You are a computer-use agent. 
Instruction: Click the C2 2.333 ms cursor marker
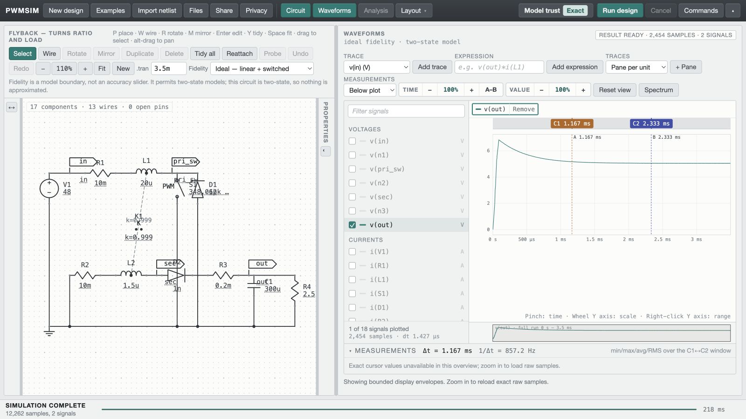click(651, 123)
